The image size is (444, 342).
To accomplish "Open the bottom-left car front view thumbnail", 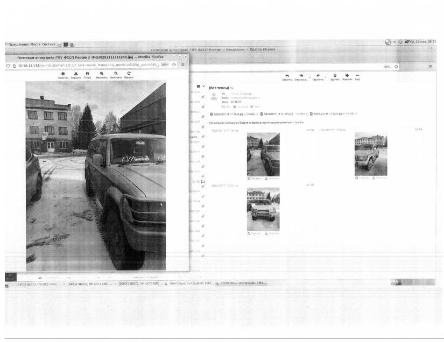I will (x=263, y=209).
